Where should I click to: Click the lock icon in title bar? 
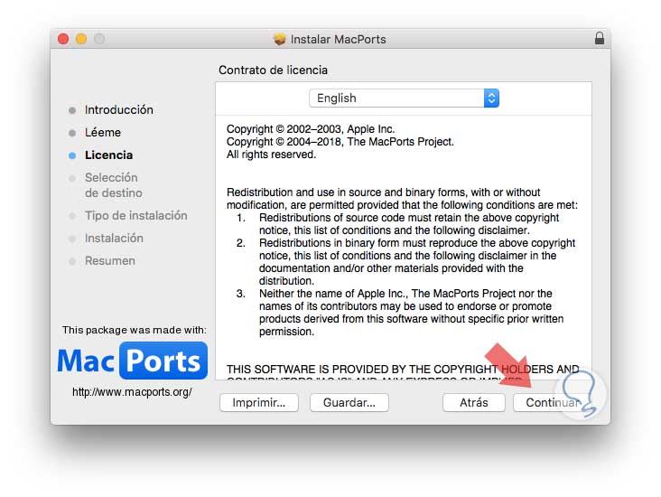599,38
